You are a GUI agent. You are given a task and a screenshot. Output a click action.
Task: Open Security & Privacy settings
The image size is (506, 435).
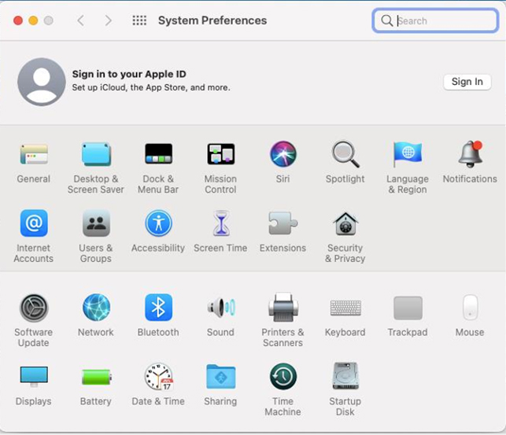[x=345, y=223]
